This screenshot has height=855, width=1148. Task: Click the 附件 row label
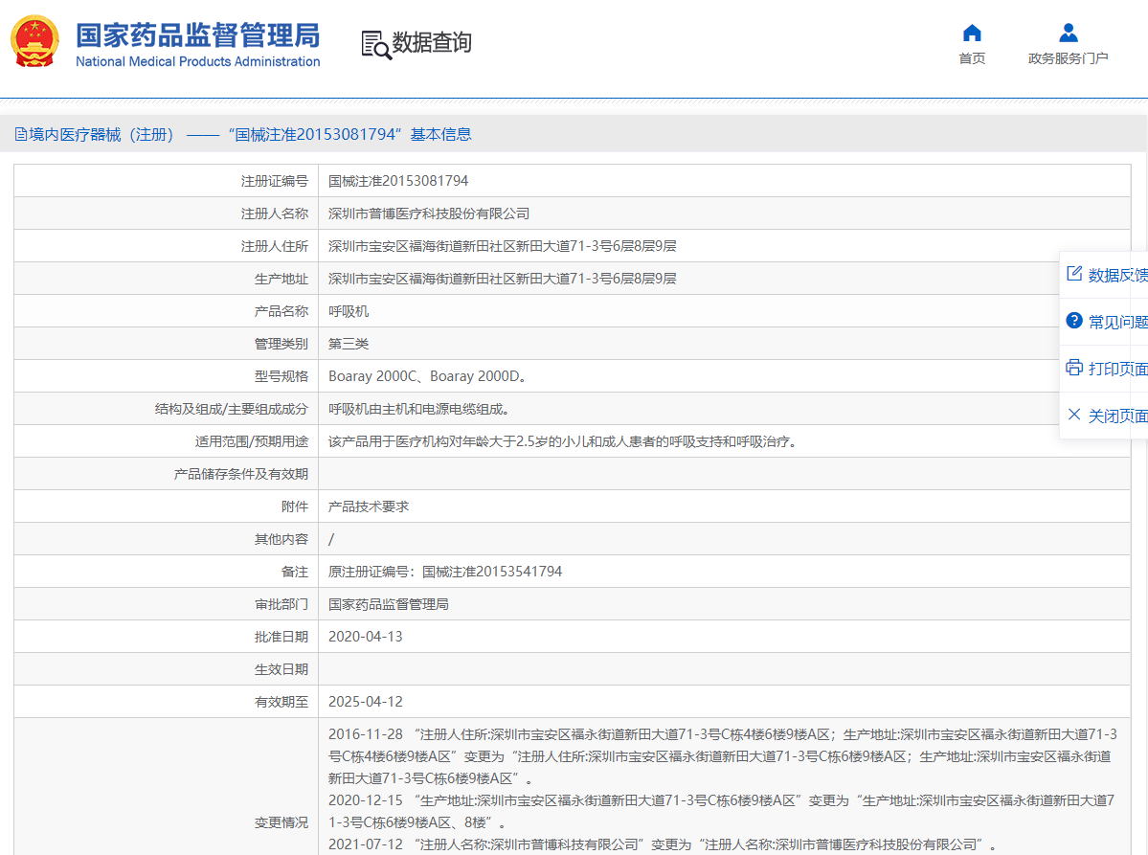pyautogui.click(x=294, y=506)
